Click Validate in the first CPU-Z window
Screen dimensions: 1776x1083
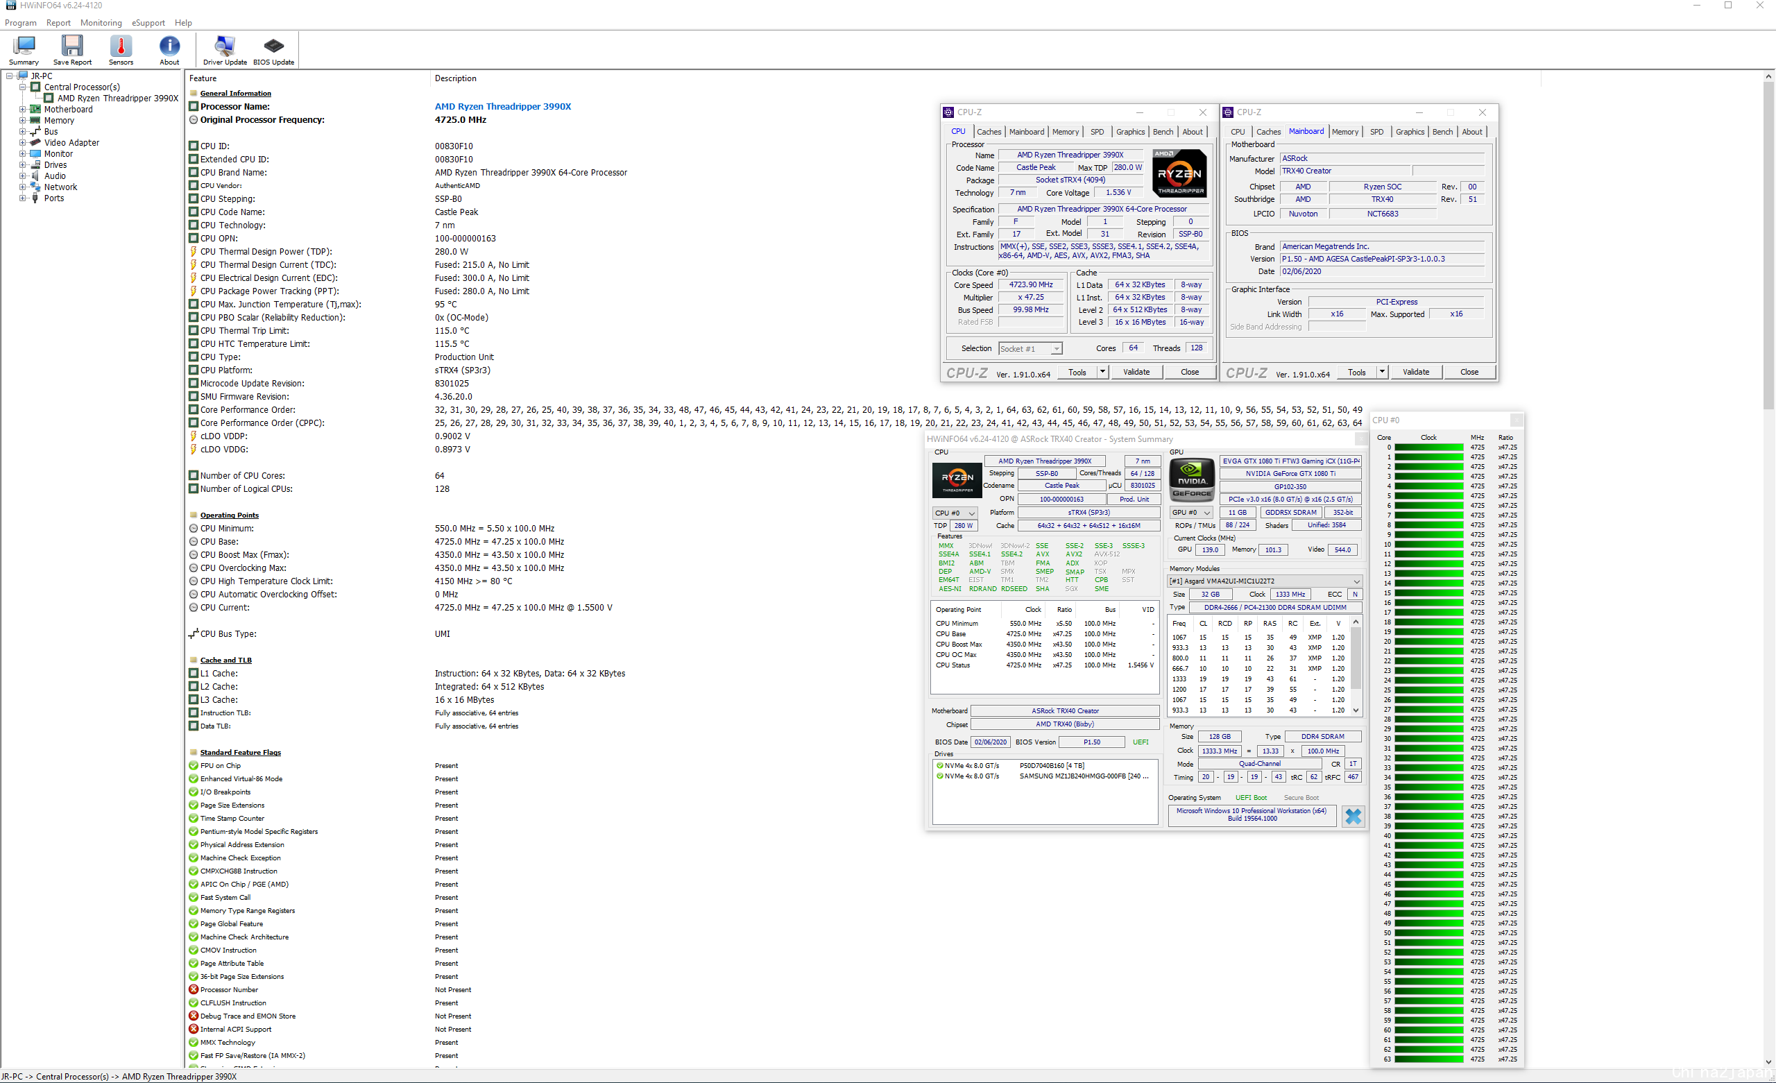click(x=1136, y=372)
